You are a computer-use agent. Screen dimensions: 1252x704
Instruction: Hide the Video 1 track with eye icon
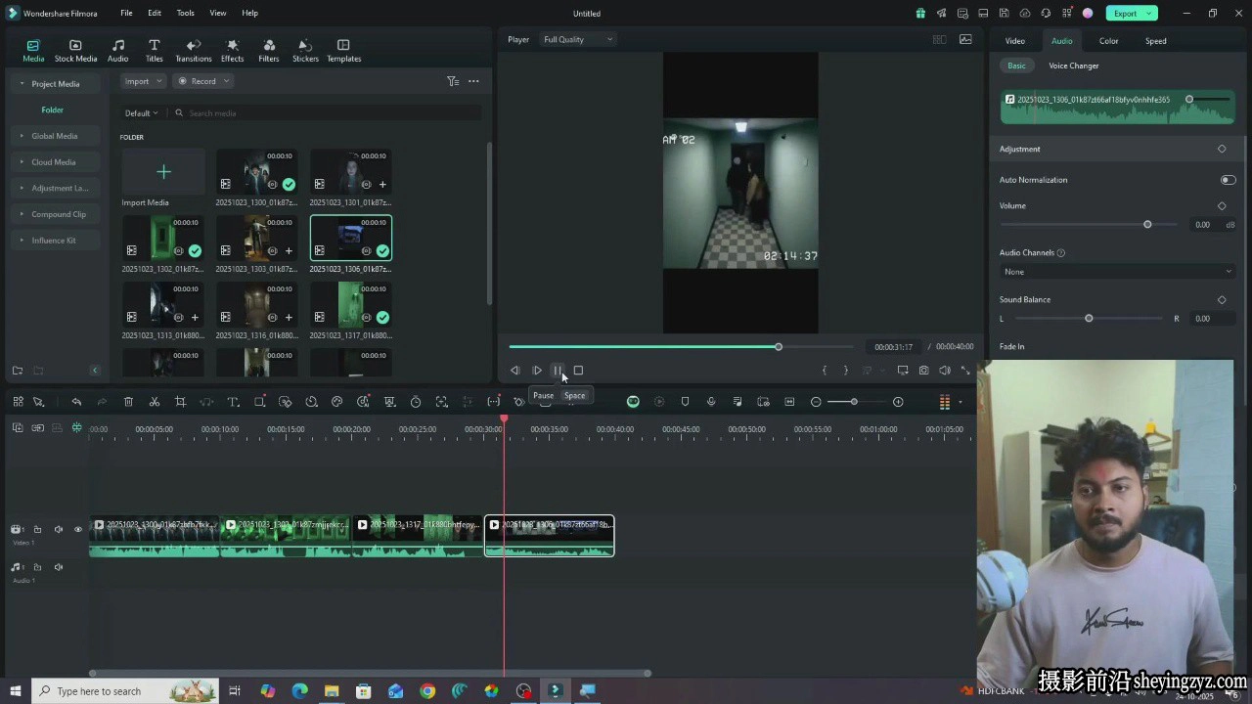click(78, 530)
